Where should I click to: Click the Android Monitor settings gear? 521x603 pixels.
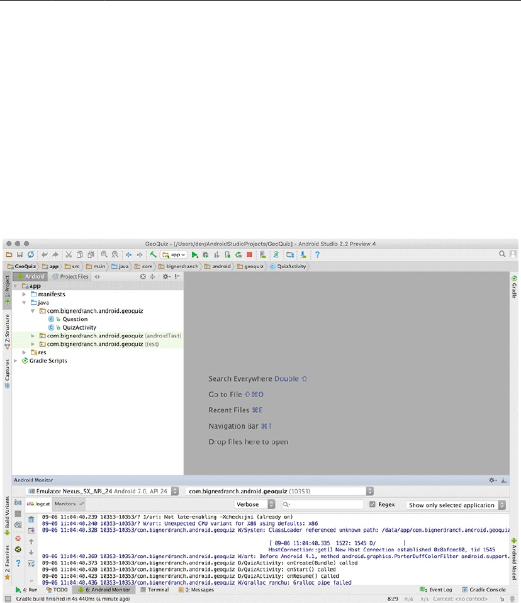coord(493,480)
